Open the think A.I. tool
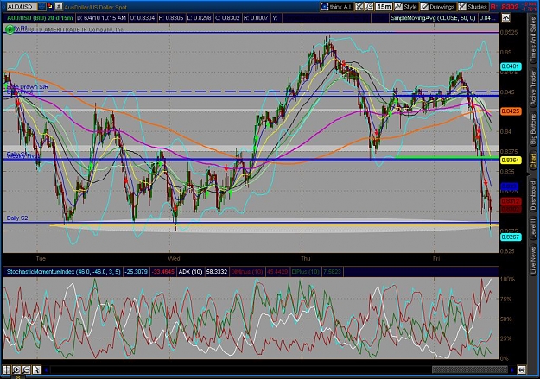 [x=336, y=7]
